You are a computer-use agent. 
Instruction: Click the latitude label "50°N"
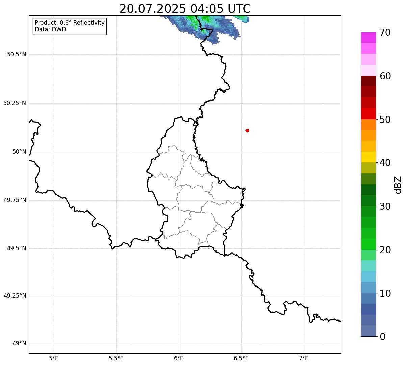click(x=19, y=152)
